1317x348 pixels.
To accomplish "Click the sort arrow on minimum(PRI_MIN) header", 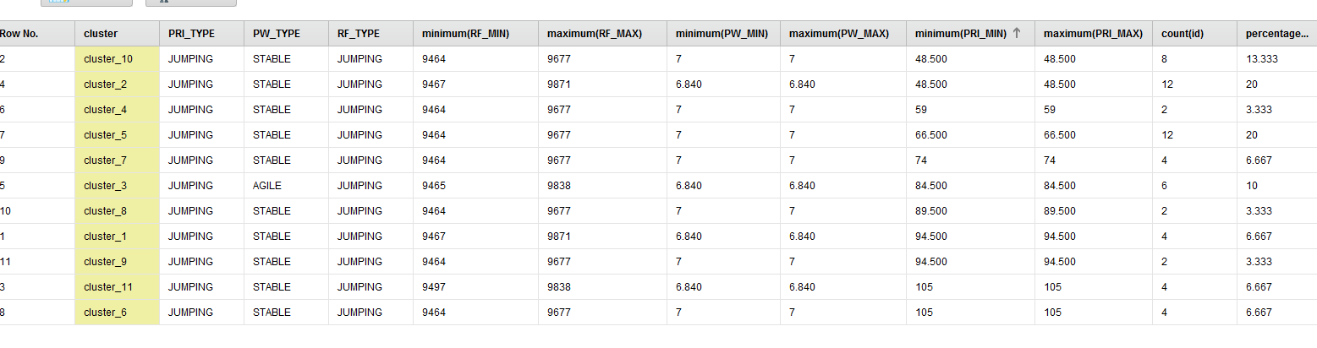I will (1017, 34).
